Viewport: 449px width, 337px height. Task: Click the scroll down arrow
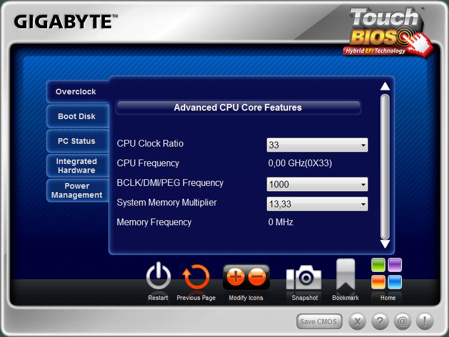385,244
